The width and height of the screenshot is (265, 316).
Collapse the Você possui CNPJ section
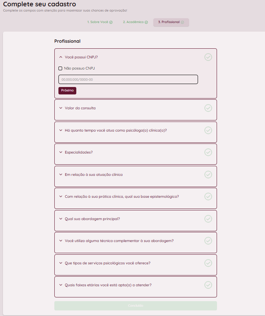(x=61, y=57)
